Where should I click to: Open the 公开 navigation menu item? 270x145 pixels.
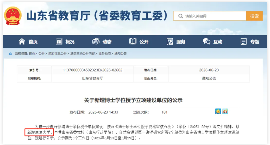click(144, 42)
